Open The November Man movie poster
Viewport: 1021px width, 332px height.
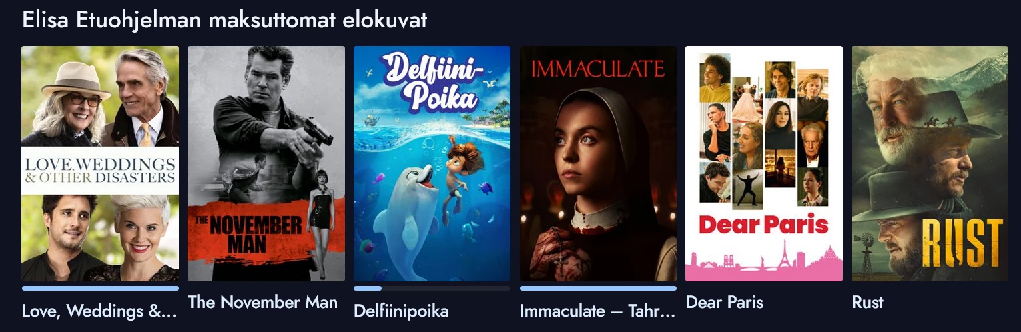click(266, 163)
